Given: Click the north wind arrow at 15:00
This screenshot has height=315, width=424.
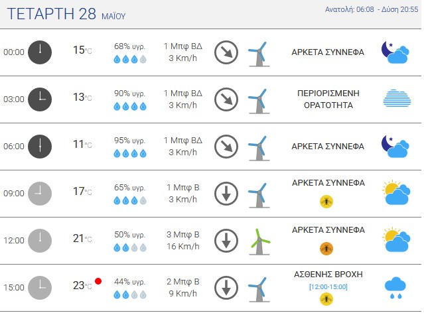Looking at the screenshot, I should [x=226, y=288].
